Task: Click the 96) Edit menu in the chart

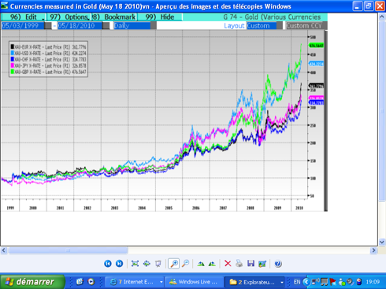Action: tap(24, 17)
